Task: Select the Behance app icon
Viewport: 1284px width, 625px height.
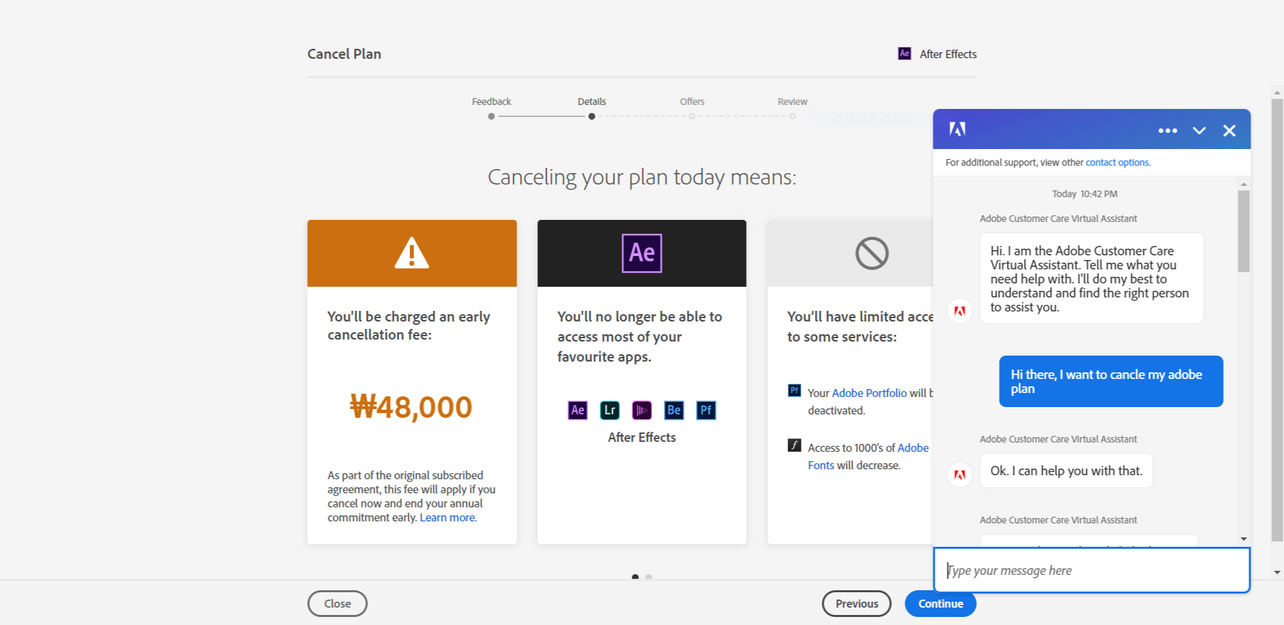Action: (674, 410)
